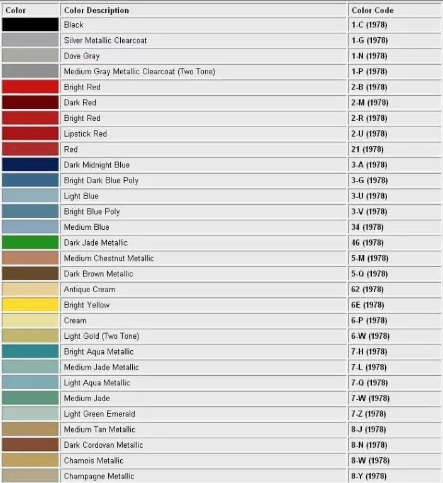
Task: Select the Dark Red color swatch
Action: (x=30, y=102)
